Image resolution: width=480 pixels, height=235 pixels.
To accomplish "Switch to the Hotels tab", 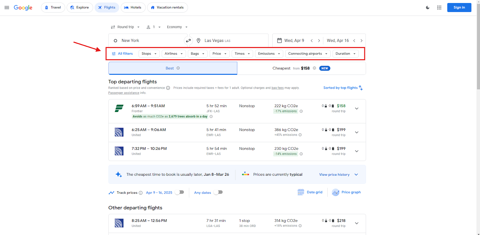I will pyautogui.click(x=133, y=7).
